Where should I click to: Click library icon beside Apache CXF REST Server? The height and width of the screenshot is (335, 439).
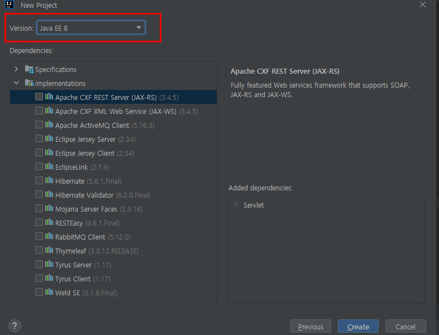pos(49,97)
